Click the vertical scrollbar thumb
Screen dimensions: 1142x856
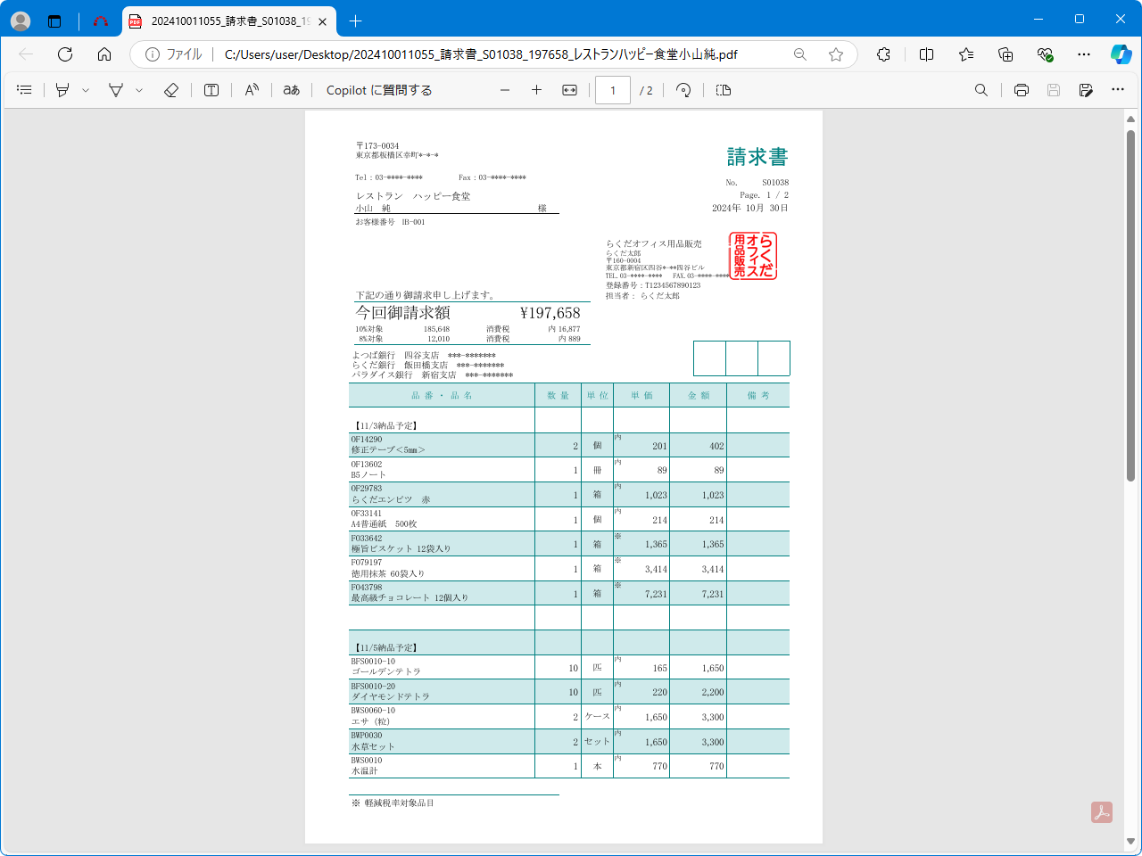click(1130, 306)
